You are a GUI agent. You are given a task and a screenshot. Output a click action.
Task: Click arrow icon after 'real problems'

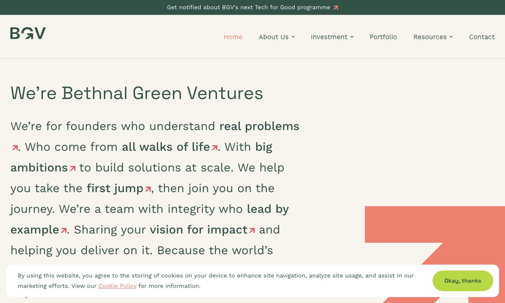click(15, 147)
